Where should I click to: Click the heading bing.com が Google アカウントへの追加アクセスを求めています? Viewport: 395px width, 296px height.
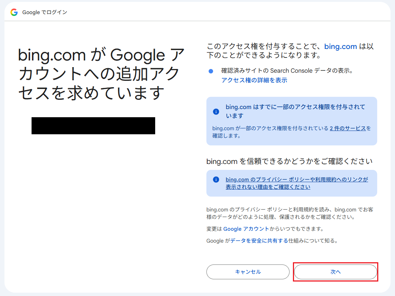click(101, 74)
